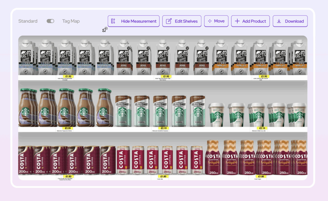Select leftmost Costa Latte 250ml can
The image size is (328, 201).
122,160
